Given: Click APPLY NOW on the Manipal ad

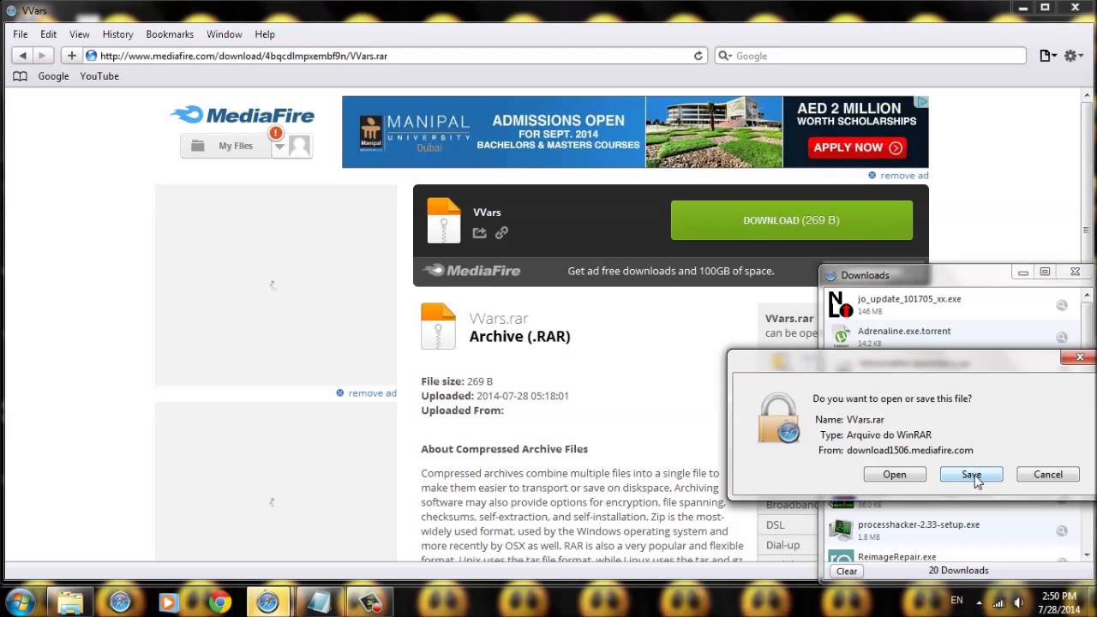Looking at the screenshot, I should (855, 147).
